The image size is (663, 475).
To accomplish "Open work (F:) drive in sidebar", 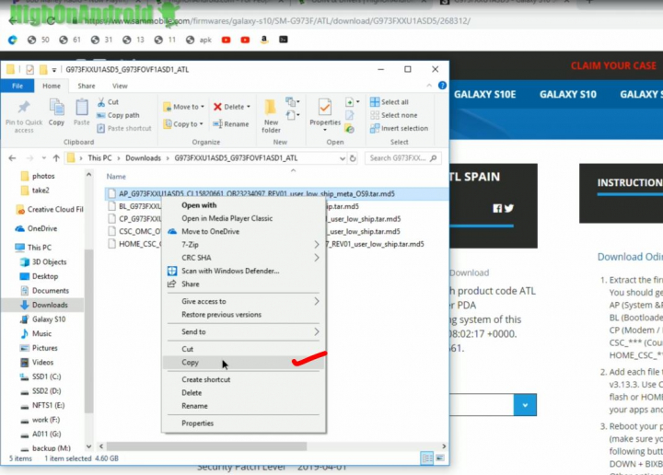I will (x=41, y=420).
